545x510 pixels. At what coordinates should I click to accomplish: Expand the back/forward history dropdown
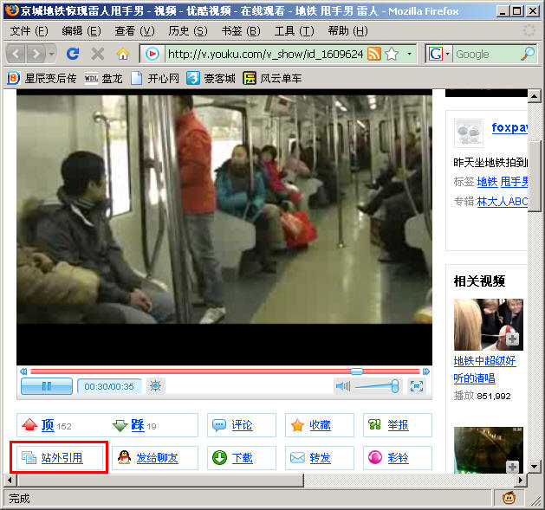coord(52,54)
